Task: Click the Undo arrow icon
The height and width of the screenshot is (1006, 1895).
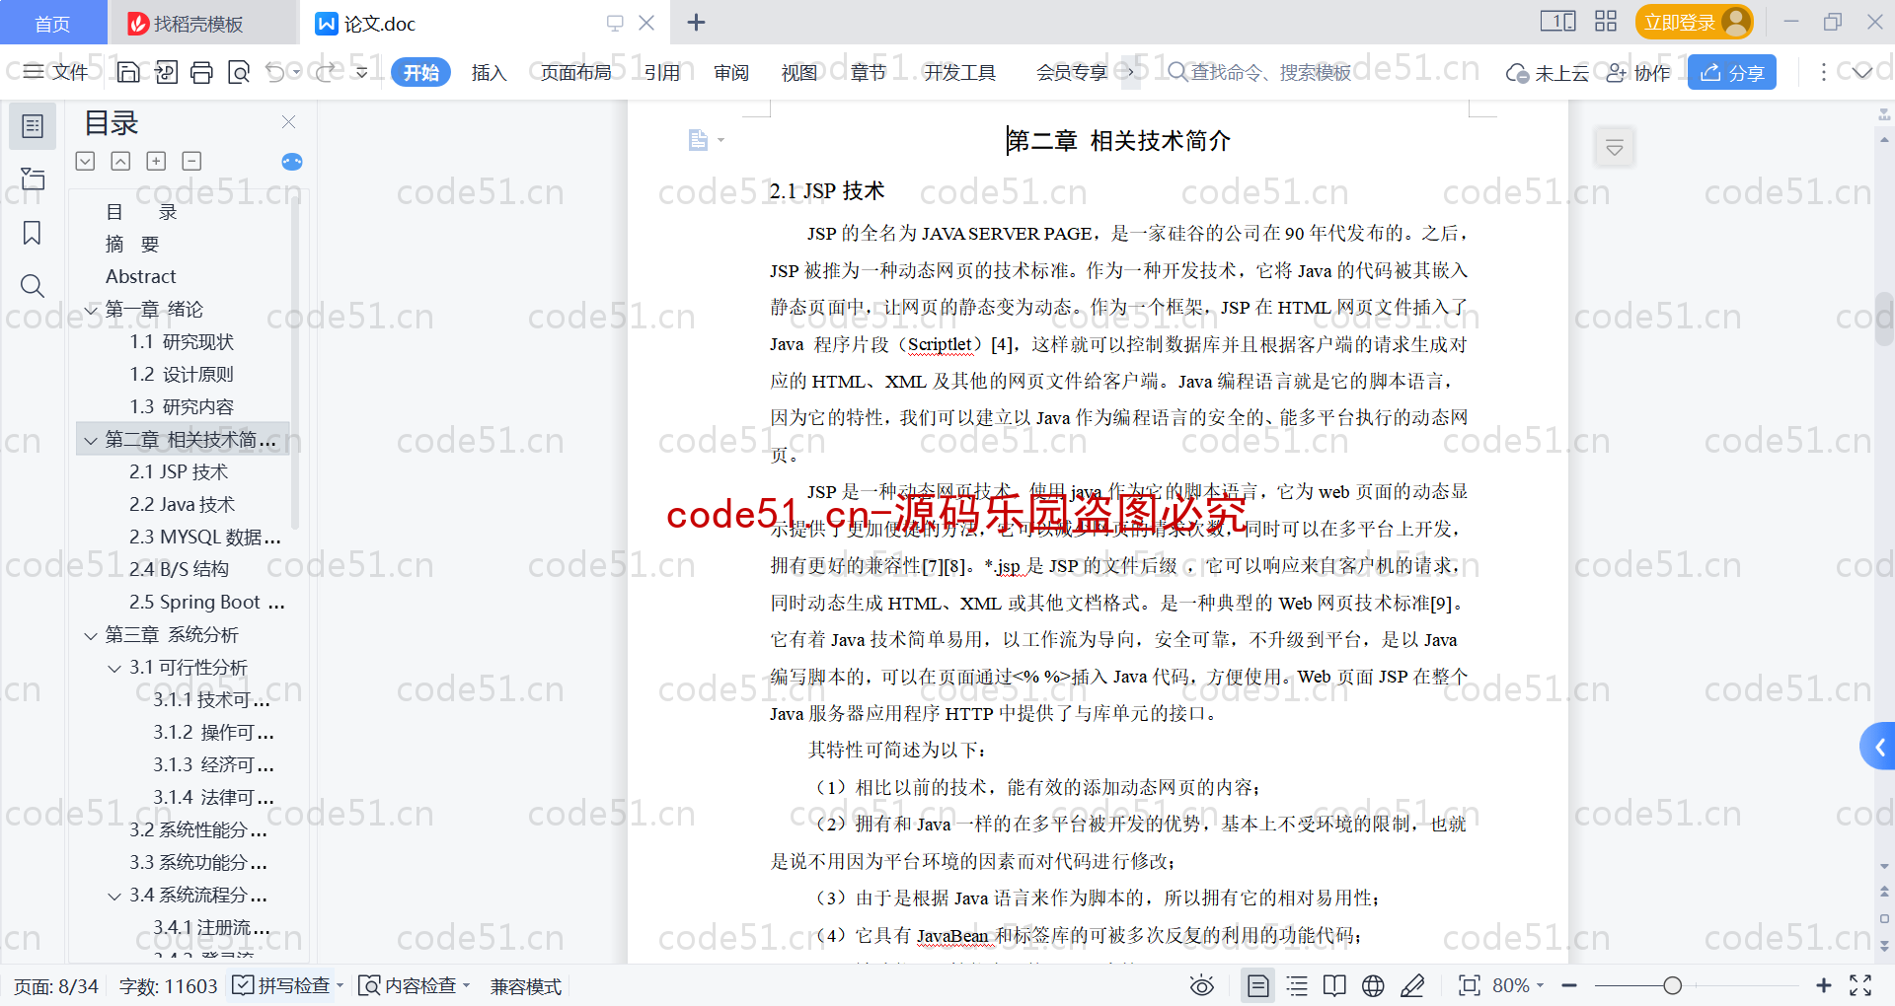Action: 275,72
